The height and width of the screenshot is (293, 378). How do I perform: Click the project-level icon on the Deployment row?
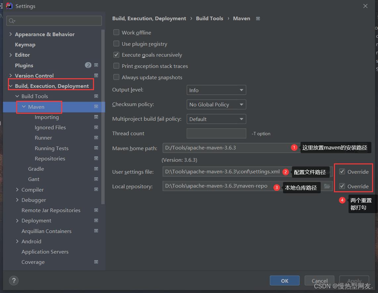pos(96,221)
